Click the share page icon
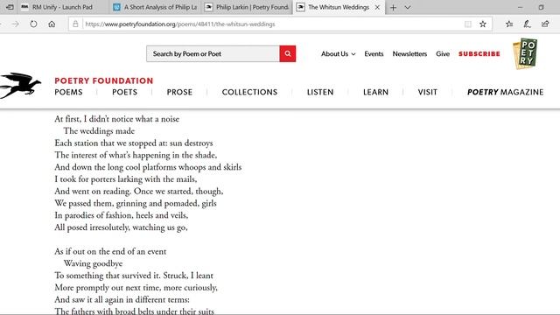The width and height of the screenshot is (560, 315). [x=545, y=24]
